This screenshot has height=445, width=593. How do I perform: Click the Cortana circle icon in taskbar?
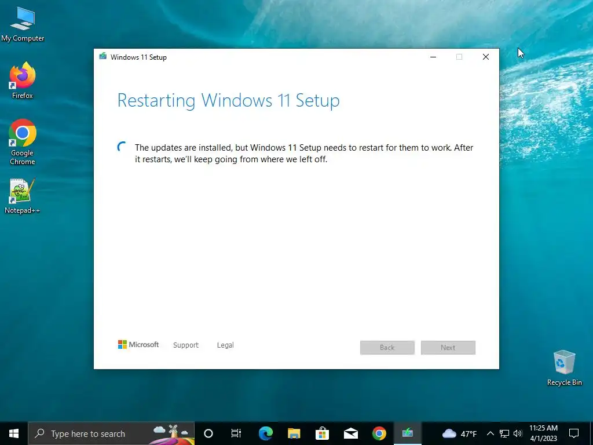tap(208, 433)
